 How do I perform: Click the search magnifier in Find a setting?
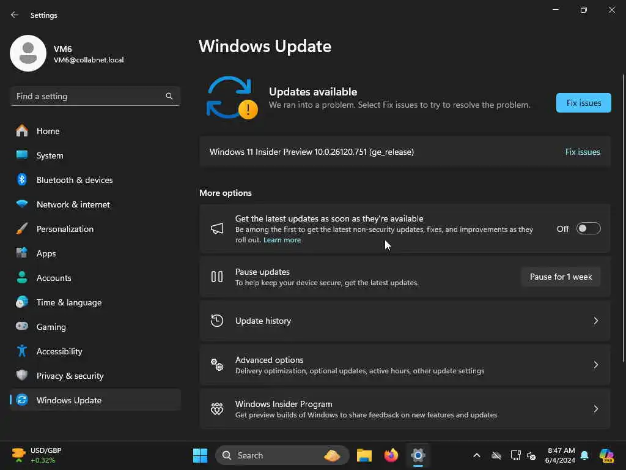coord(169,96)
